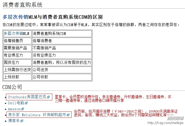Screen dimensions: 185x126
Task: Select the 没有业绩压力 table cell
Action: click(62, 55)
